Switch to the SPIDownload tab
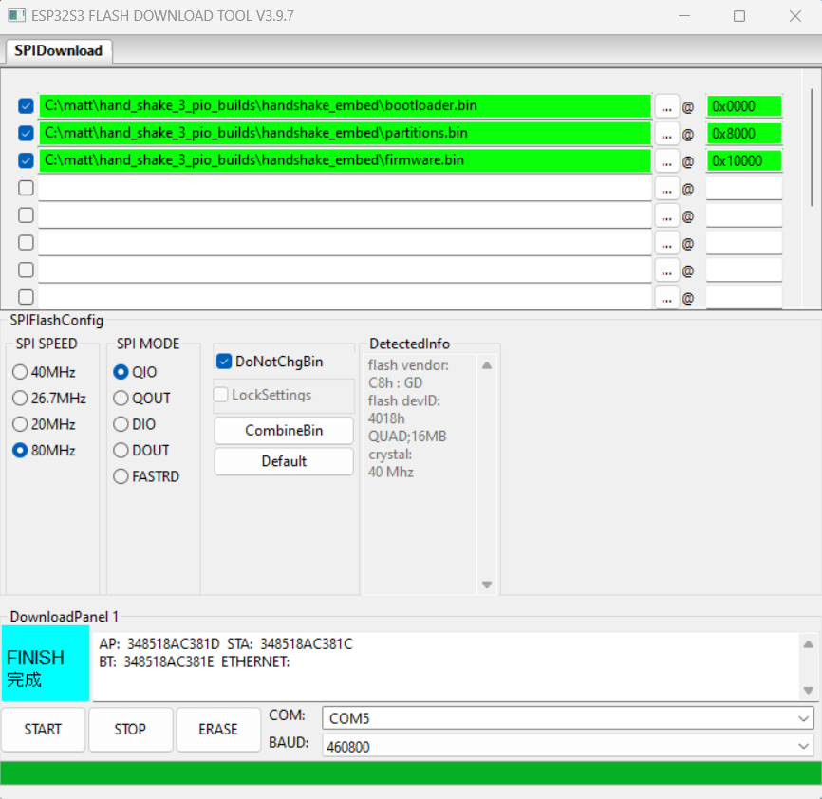The image size is (822, 799). (x=58, y=50)
